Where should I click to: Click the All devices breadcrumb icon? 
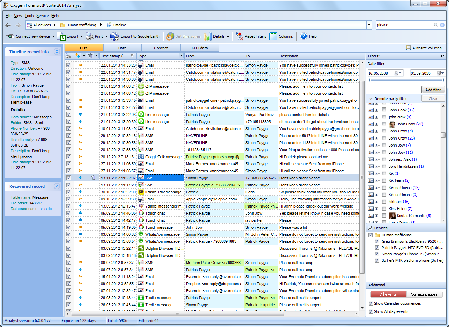[30, 25]
